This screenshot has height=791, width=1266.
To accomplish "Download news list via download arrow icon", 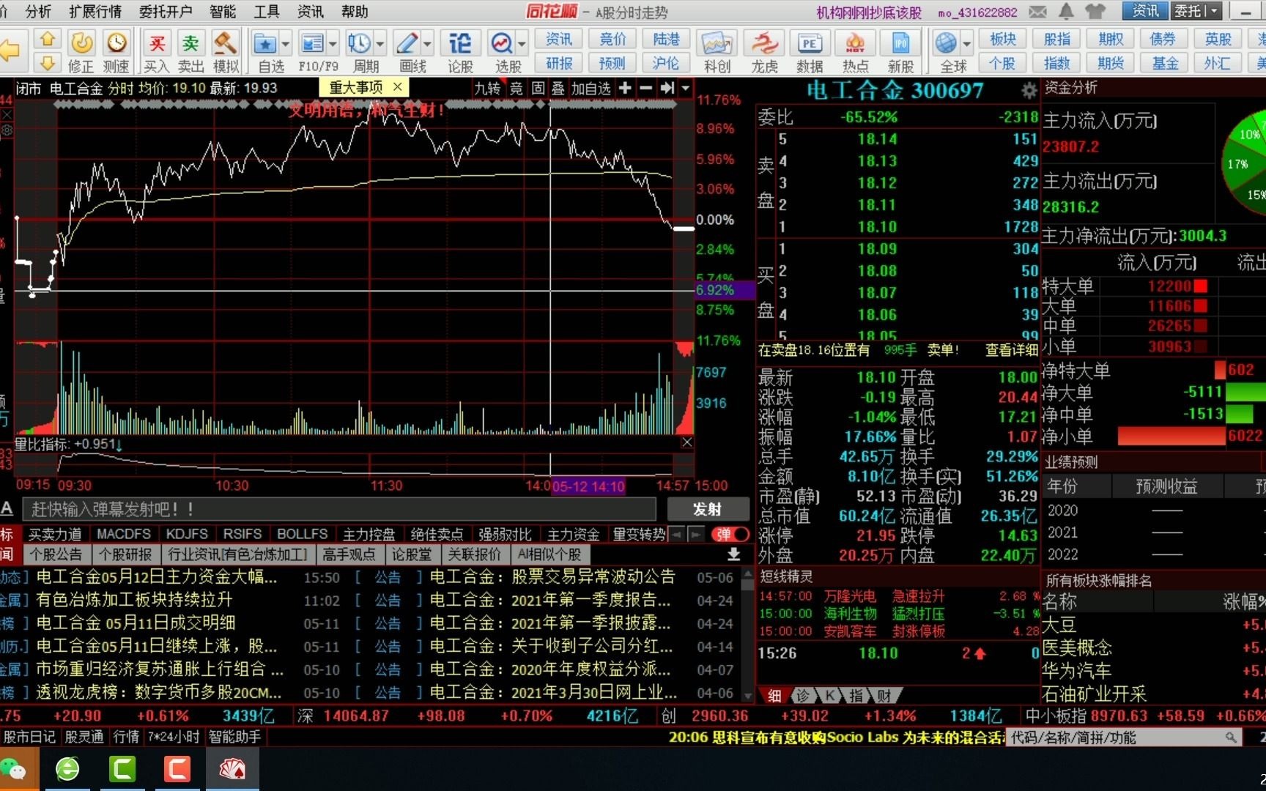I will (733, 554).
